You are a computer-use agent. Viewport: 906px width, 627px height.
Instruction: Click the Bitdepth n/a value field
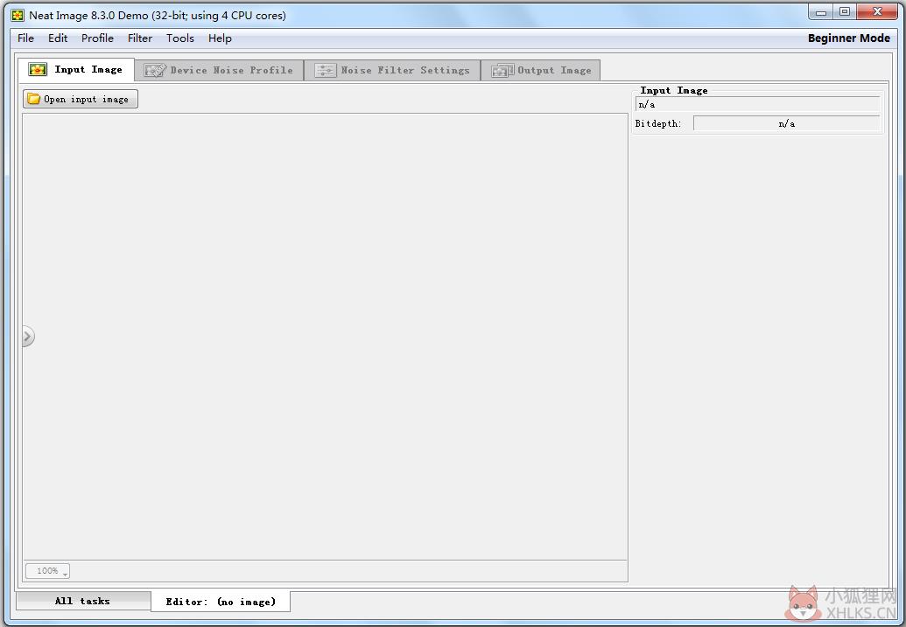click(x=786, y=123)
